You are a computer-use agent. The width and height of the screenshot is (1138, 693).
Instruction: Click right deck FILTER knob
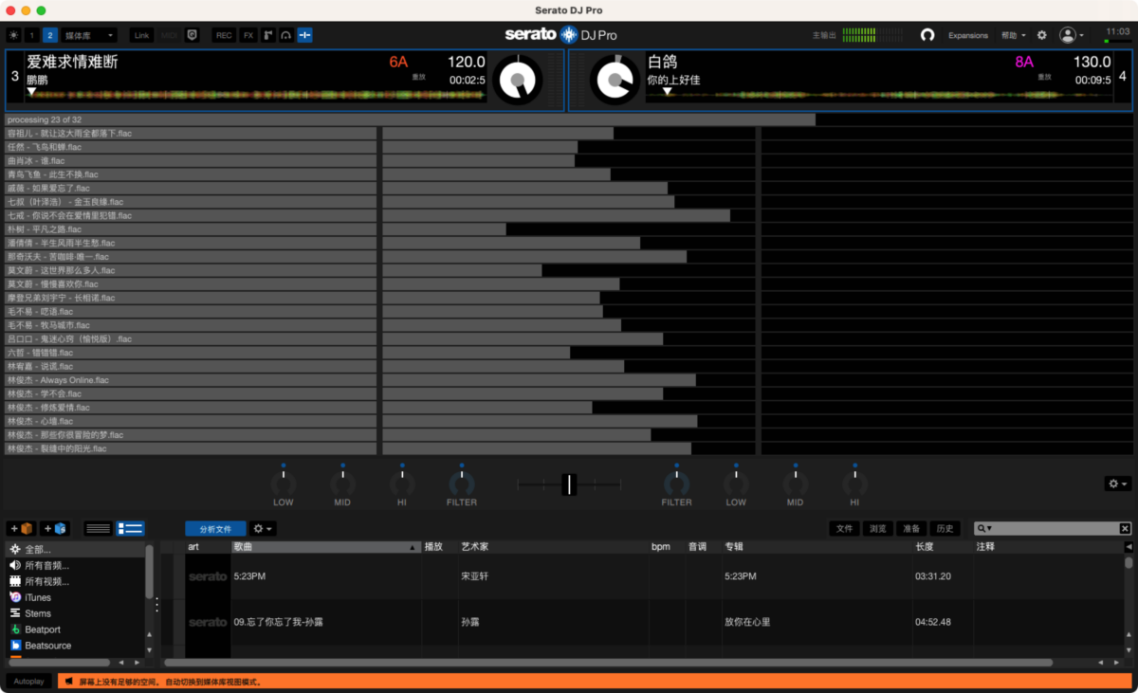676,483
